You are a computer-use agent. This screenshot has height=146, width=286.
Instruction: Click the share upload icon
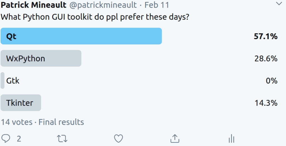[x=175, y=138]
